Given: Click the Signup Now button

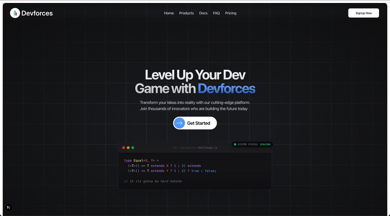Looking at the screenshot, I should pos(364,13).
